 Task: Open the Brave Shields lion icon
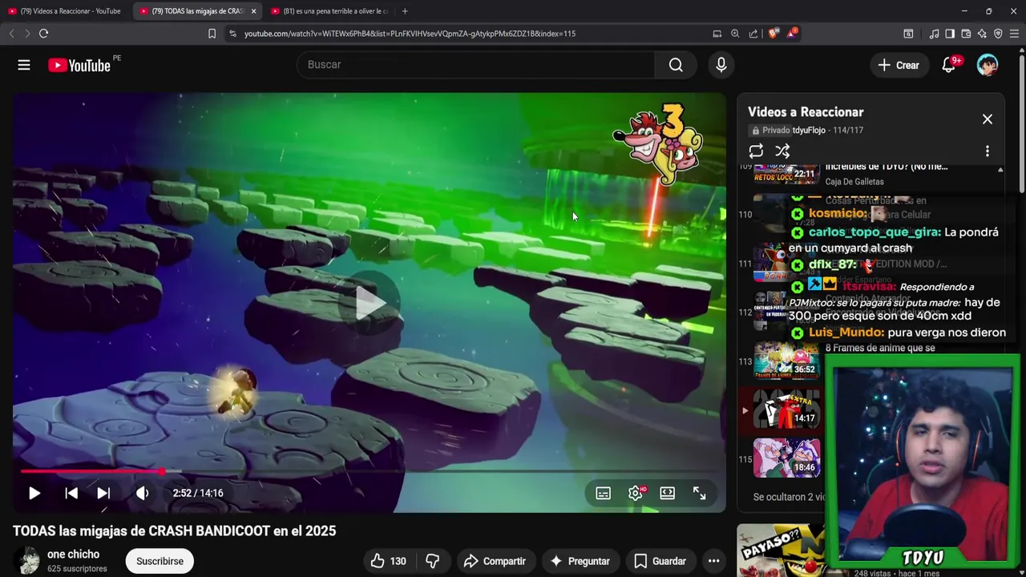coord(774,34)
